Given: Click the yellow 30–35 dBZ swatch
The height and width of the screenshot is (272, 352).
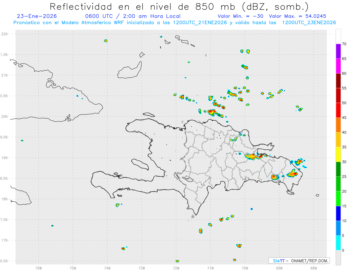Looking at the screenshot, I should (x=338, y=154).
